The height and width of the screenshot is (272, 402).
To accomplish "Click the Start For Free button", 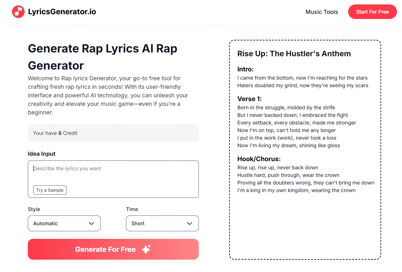I will 372,12.
